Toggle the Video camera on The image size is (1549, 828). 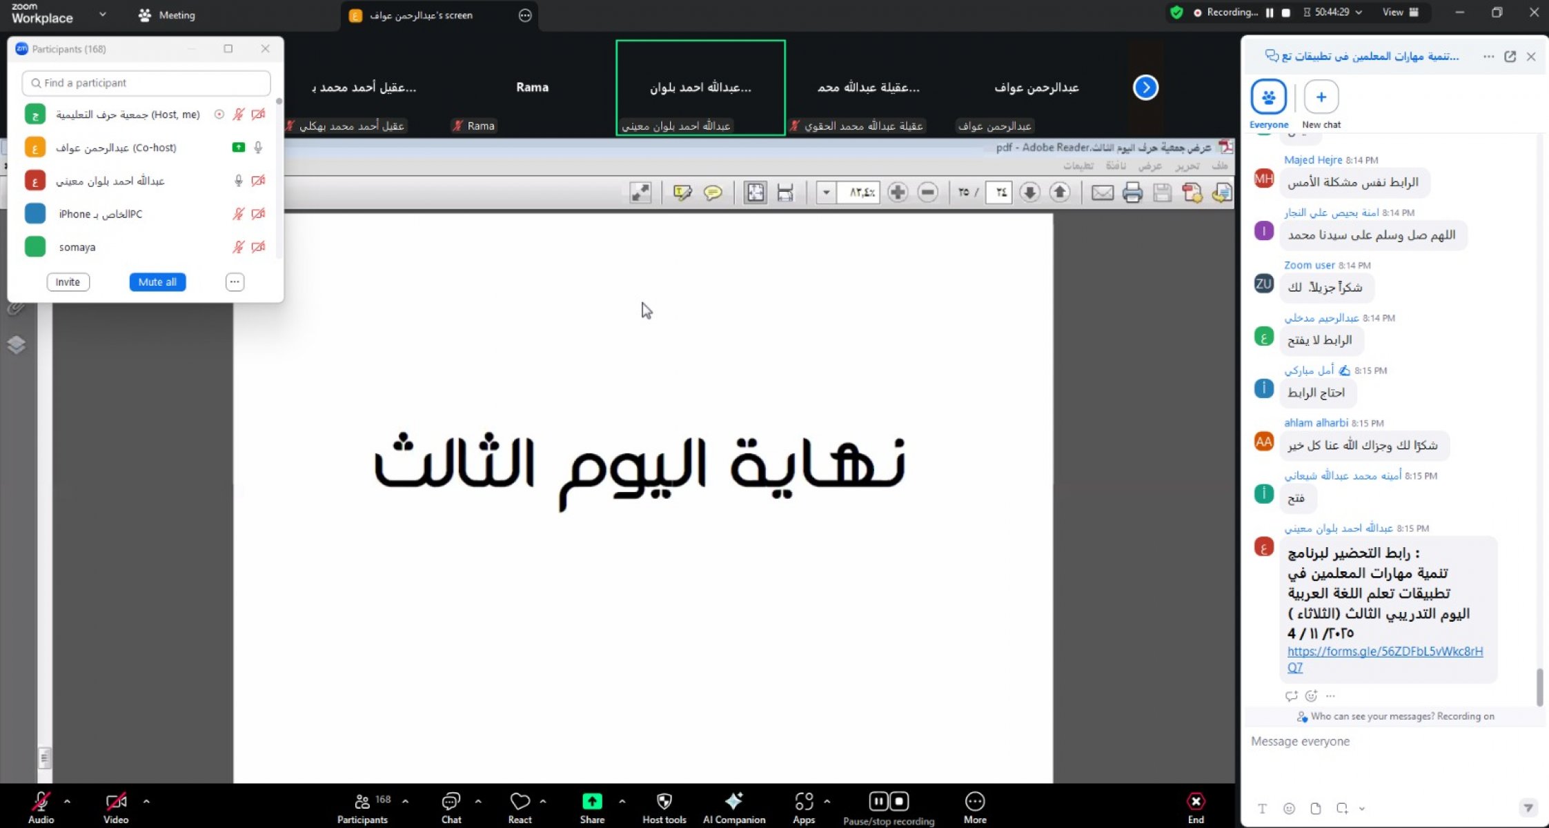pyautogui.click(x=115, y=802)
